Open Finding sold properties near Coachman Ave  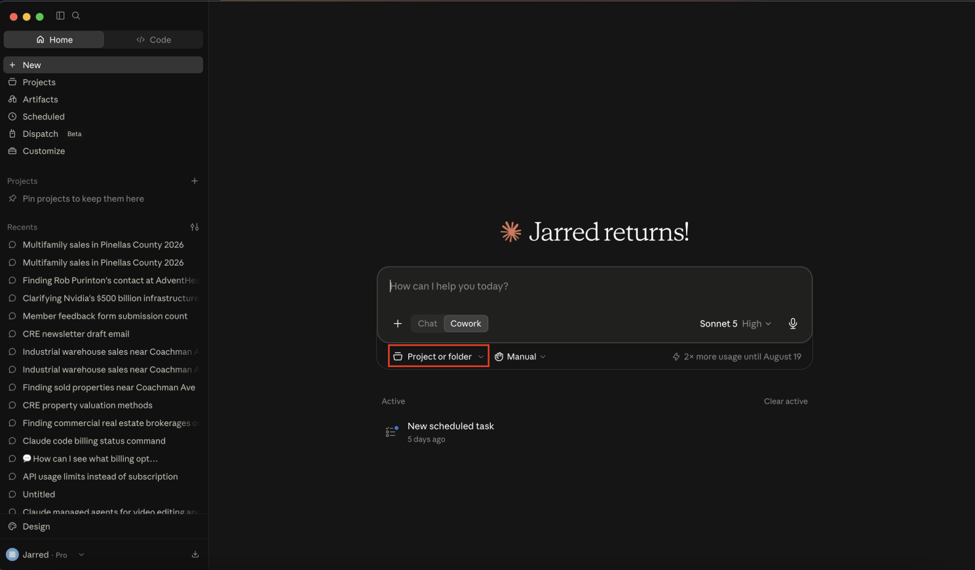(x=104, y=387)
